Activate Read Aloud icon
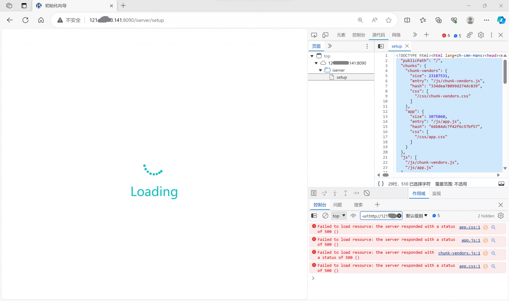 pyautogui.click(x=375, y=20)
